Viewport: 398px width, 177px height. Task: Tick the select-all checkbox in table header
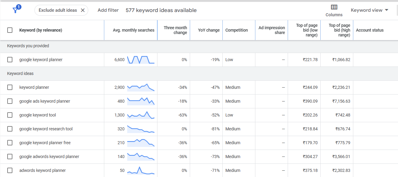(10, 30)
